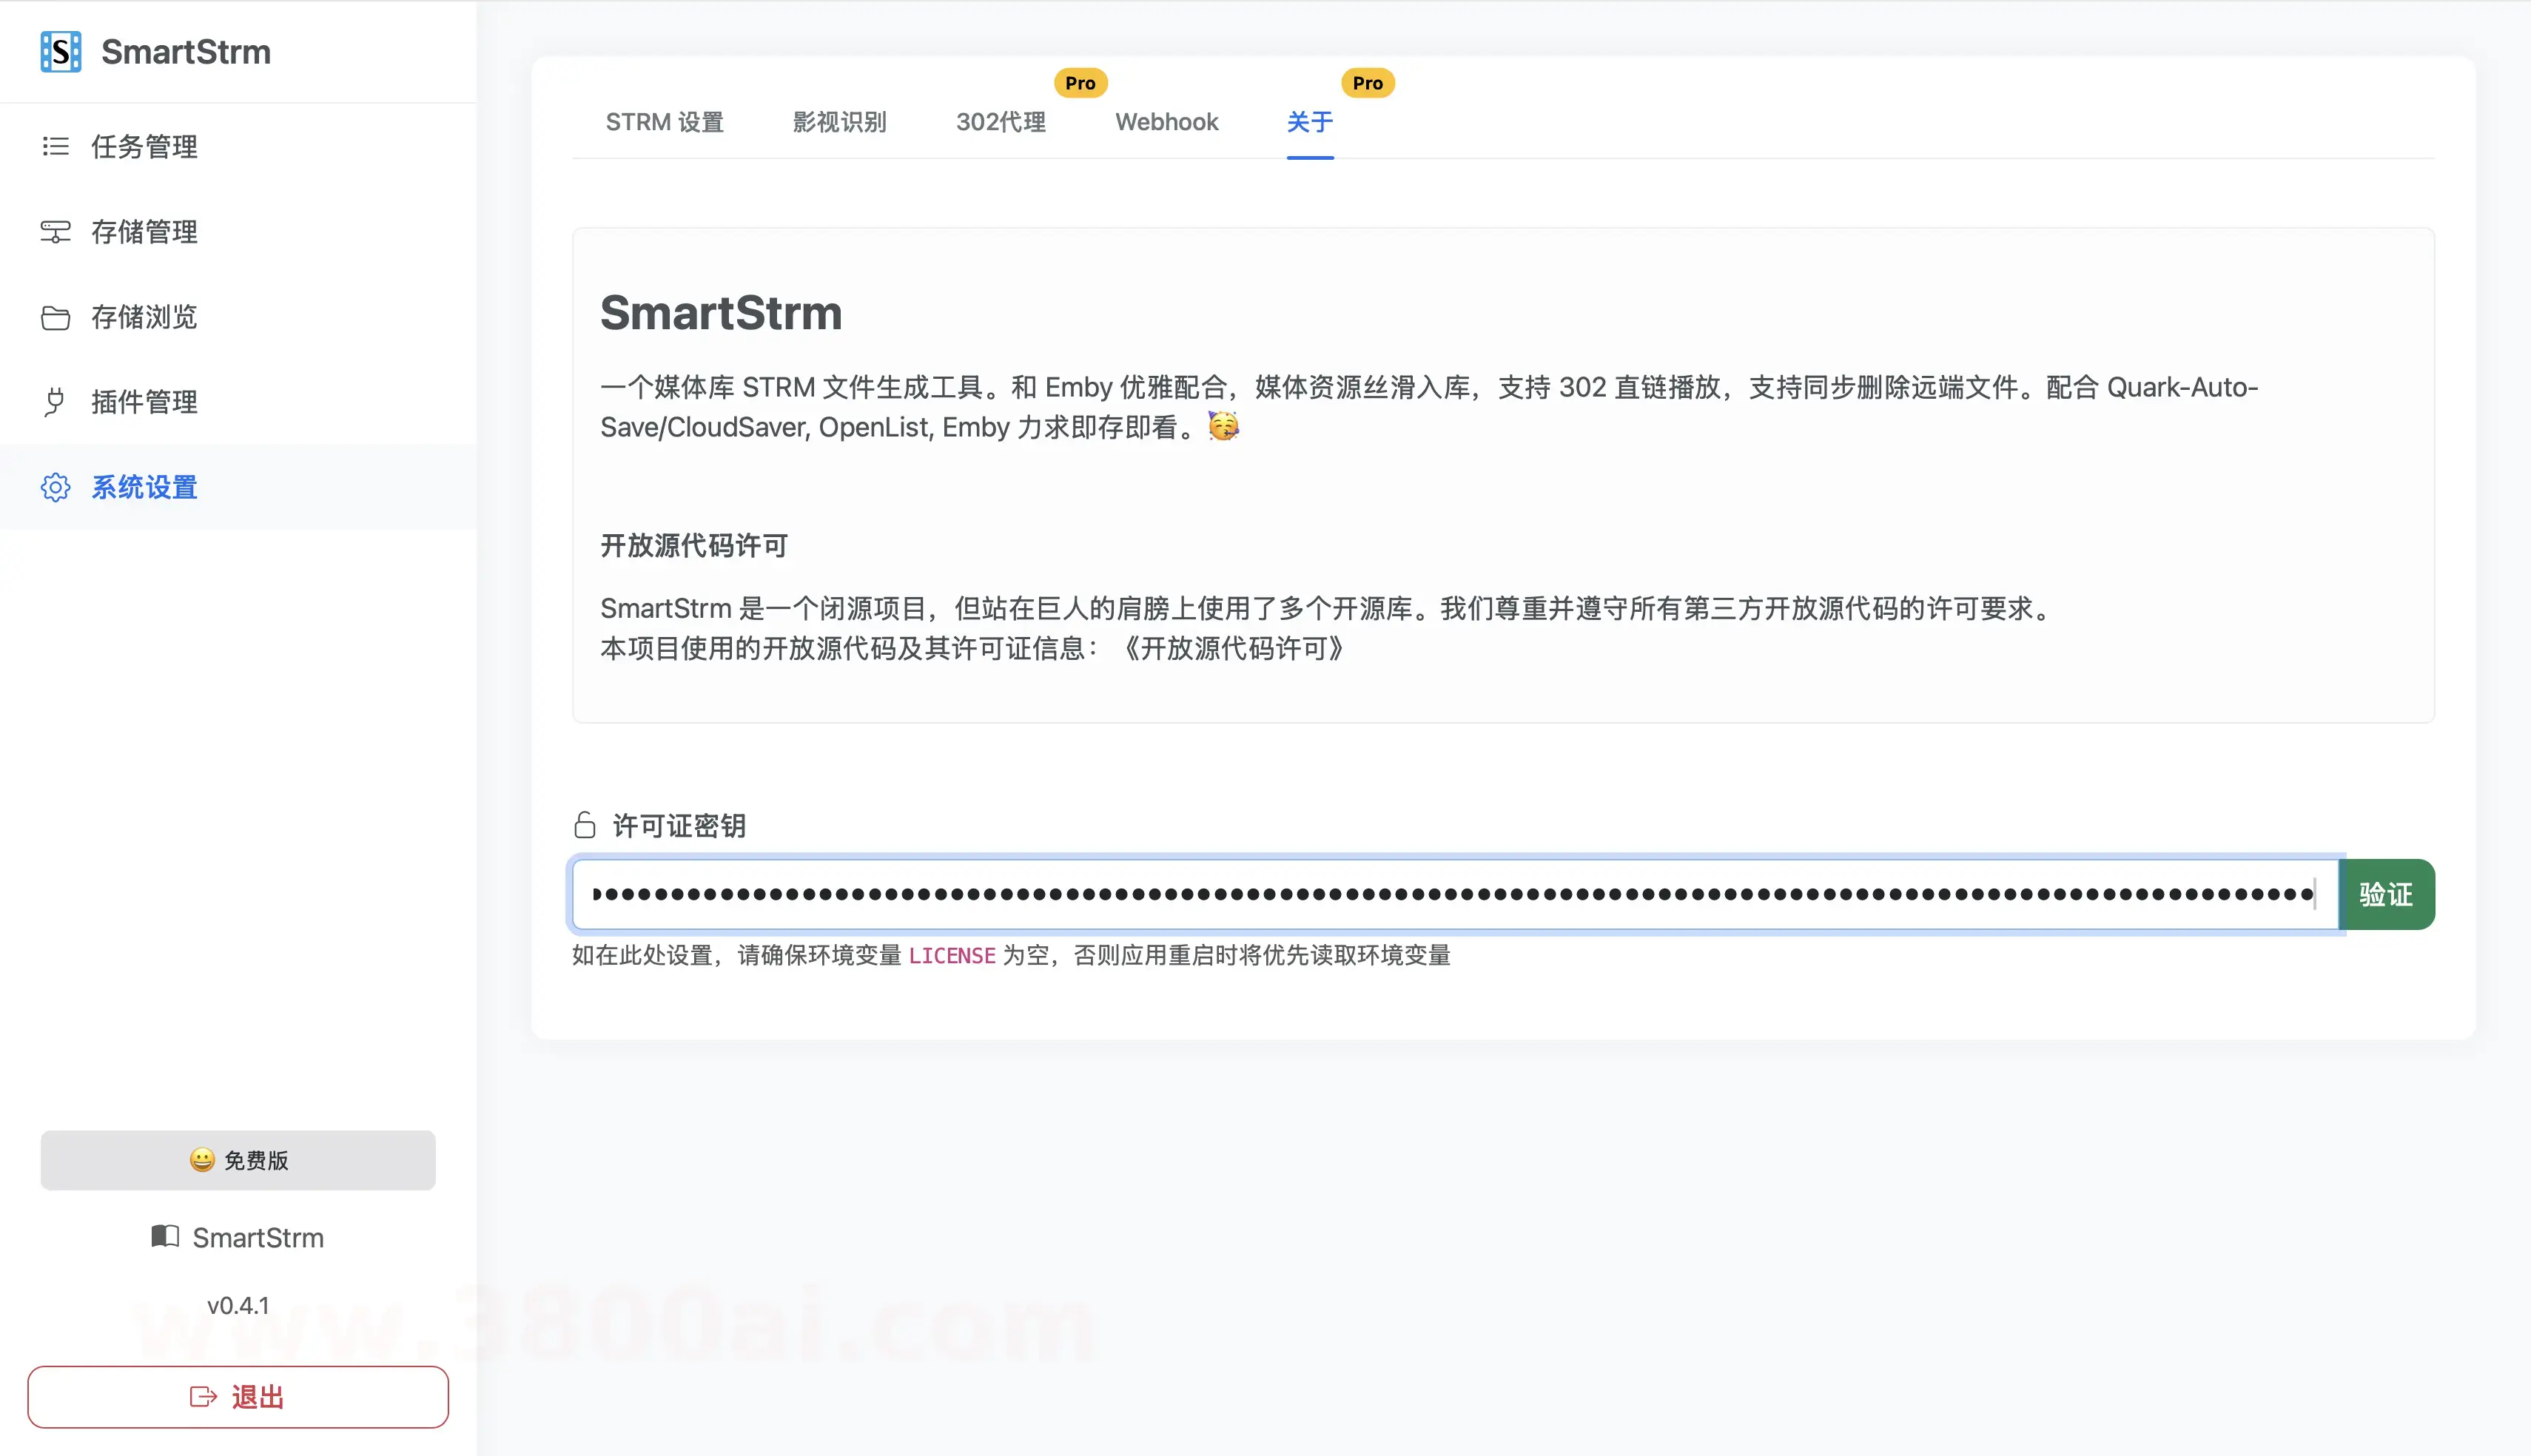Click the SmartStrm logo icon
This screenshot has height=1456, width=2531.
click(60, 52)
